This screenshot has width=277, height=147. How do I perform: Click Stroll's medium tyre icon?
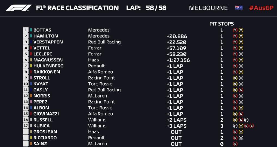[x=235, y=78]
